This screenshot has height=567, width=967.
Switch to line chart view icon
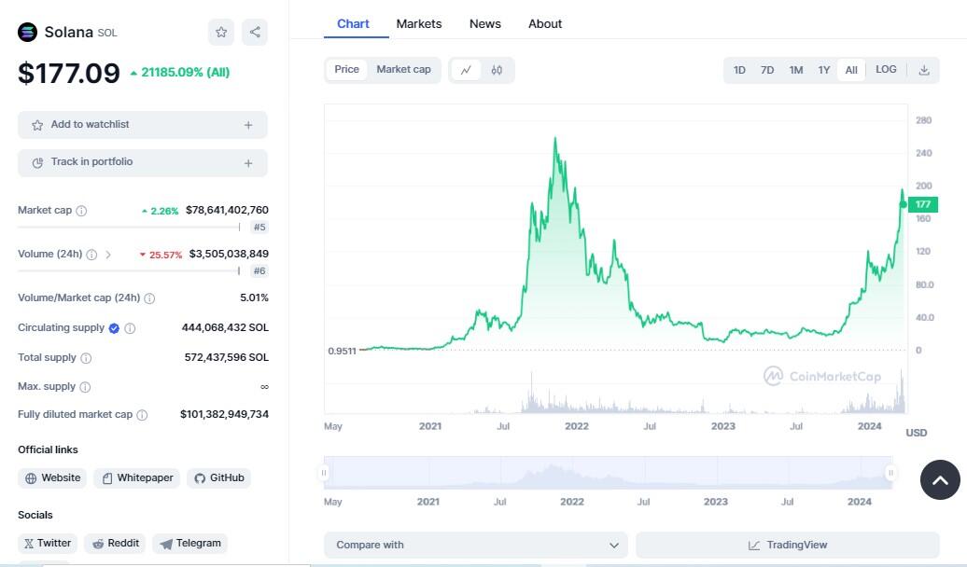pyautogui.click(x=467, y=70)
